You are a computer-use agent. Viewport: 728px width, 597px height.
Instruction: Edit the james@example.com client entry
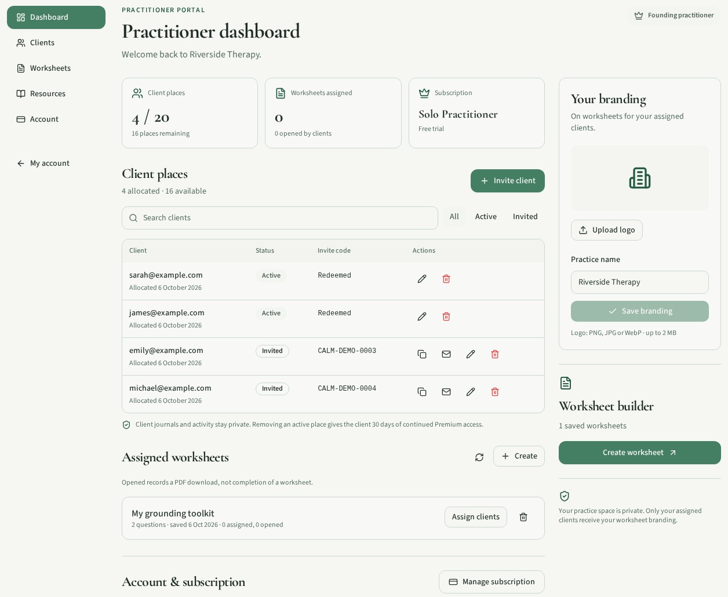[422, 316]
